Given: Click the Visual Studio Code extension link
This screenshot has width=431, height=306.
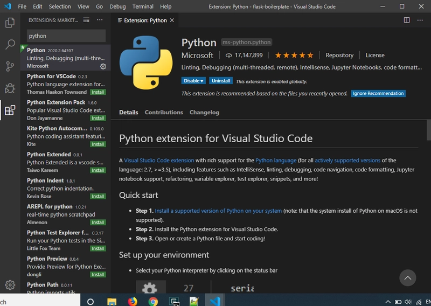Looking at the screenshot, I should click(x=159, y=161).
